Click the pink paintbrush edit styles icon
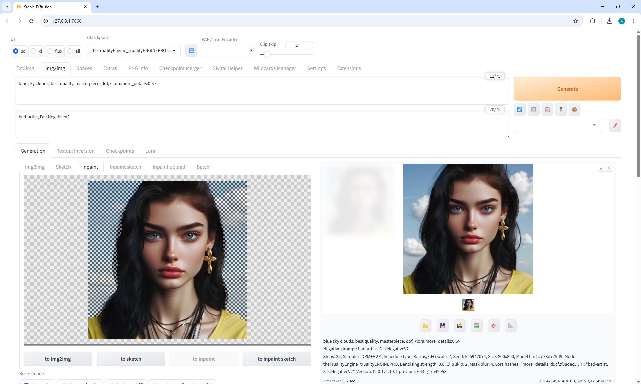Screen dimensions: 641x384 615,125
